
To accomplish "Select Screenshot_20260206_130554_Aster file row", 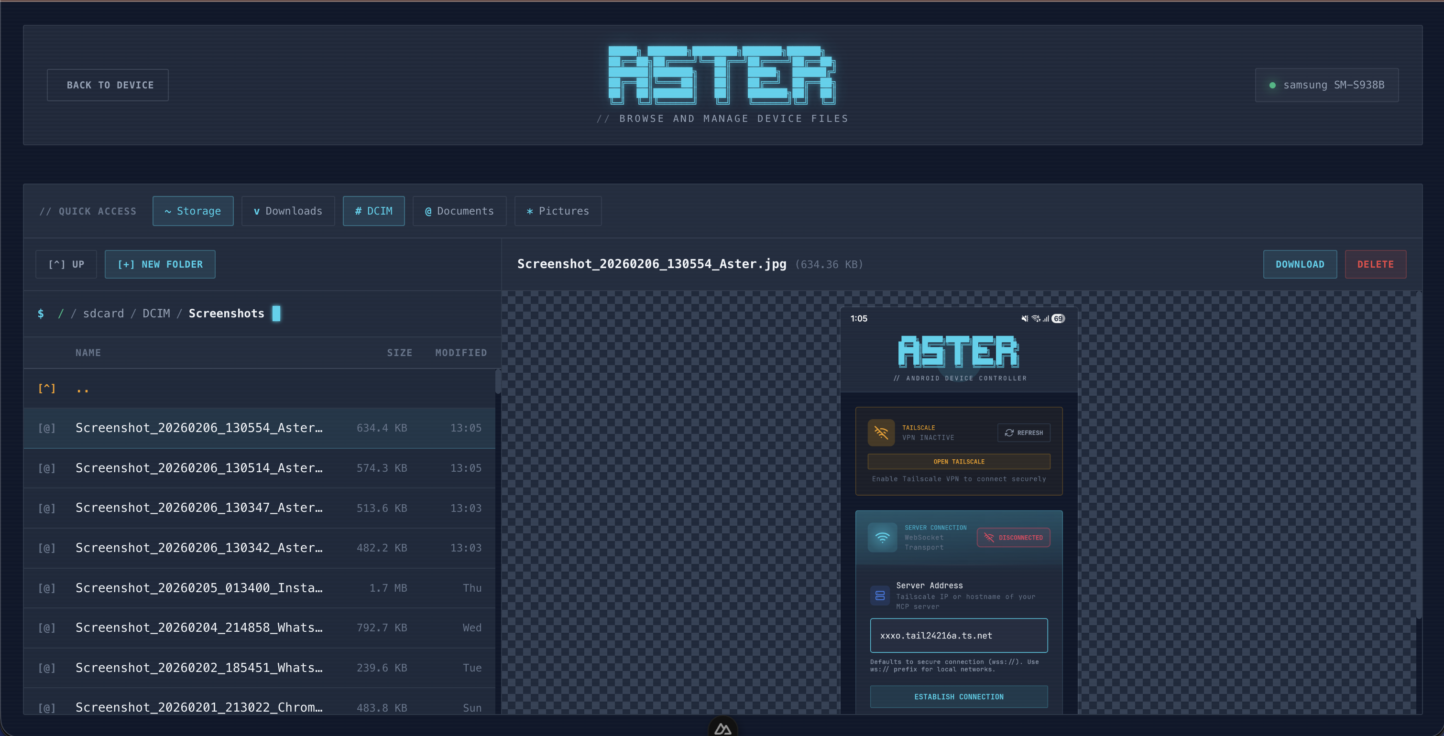I will pyautogui.click(x=259, y=428).
